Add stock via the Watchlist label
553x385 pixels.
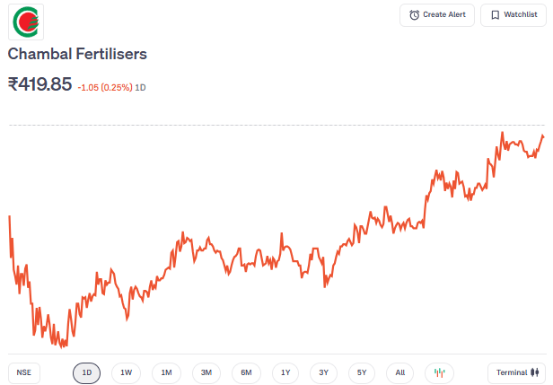pos(520,15)
